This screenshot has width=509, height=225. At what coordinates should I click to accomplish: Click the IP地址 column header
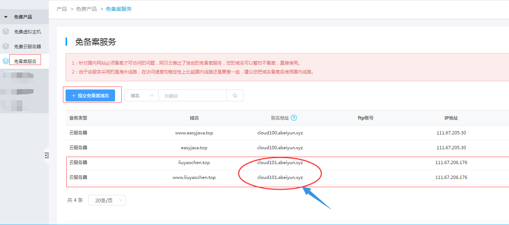coord(451,118)
